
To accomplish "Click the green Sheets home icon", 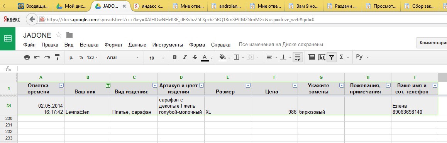I will coord(8,38).
